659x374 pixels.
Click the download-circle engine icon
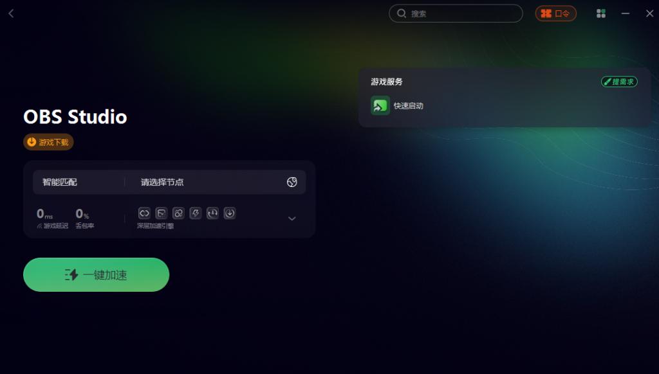point(230,213)
